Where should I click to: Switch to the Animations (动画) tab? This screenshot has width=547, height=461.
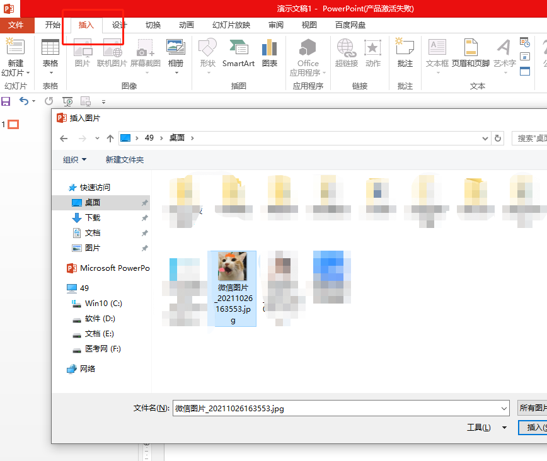pos(187,25)
